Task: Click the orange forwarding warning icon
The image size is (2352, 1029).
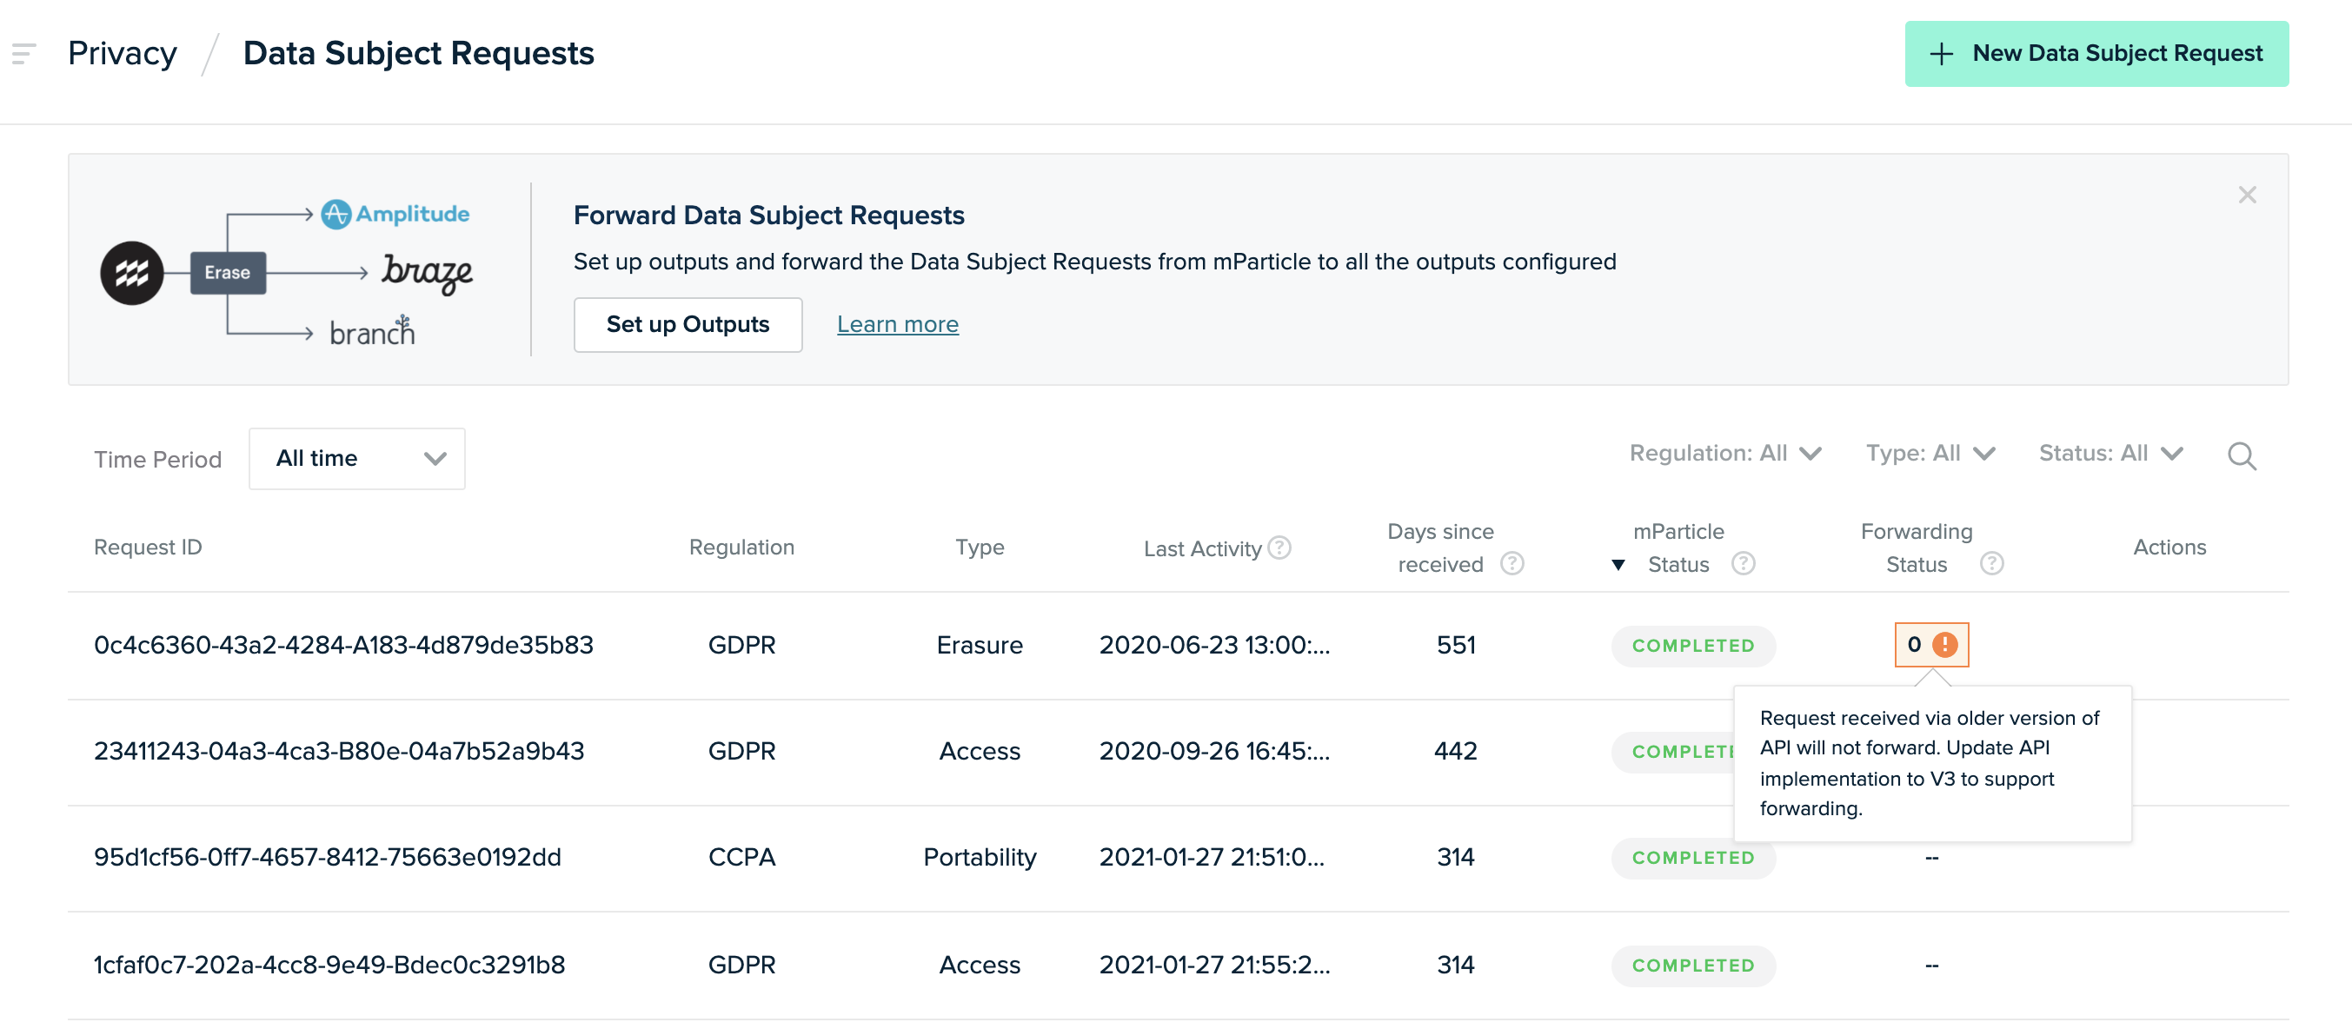Action: (1944, 645)
